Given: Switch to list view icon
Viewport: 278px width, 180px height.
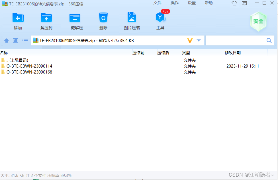Looking at the screenshot, I should 25,41.
